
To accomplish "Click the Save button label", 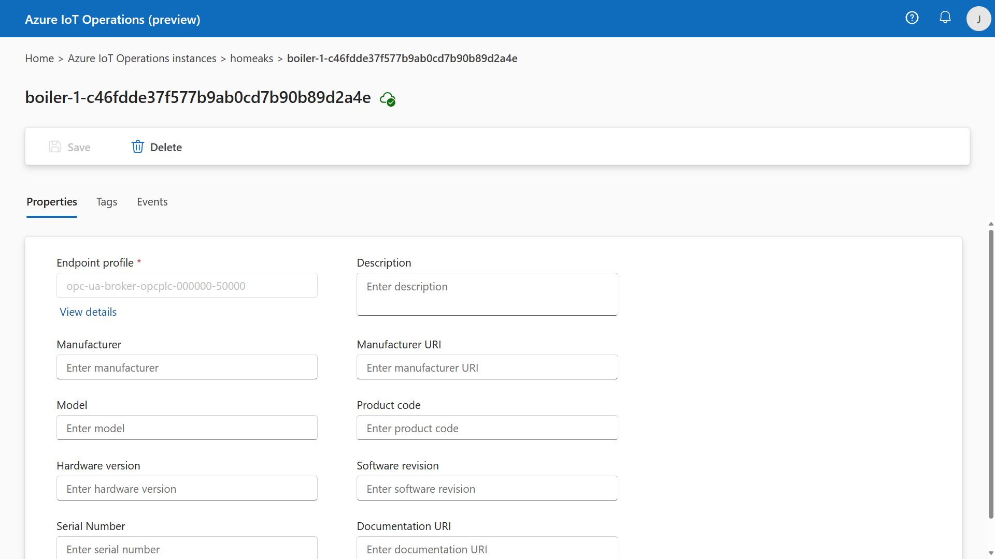I will [79, 148].
